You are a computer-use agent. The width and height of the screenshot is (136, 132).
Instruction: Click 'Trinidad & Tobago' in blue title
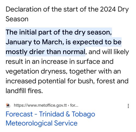[67, 114]
